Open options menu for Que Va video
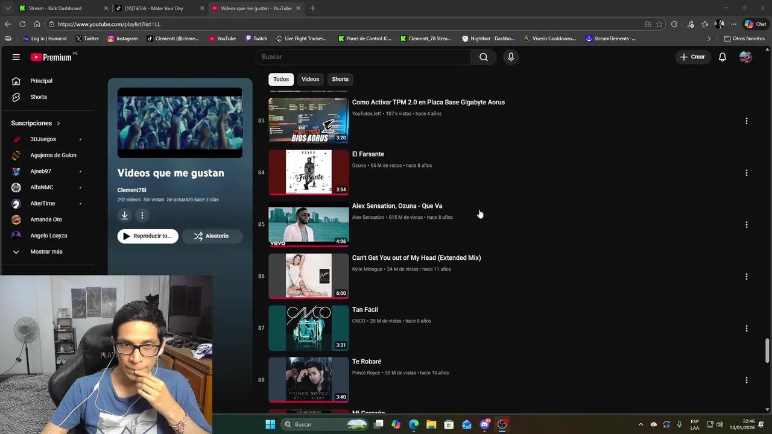772x434 pixels. point(747,225)
